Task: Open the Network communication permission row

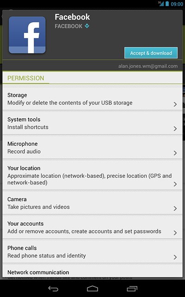Action: [92, 271]
